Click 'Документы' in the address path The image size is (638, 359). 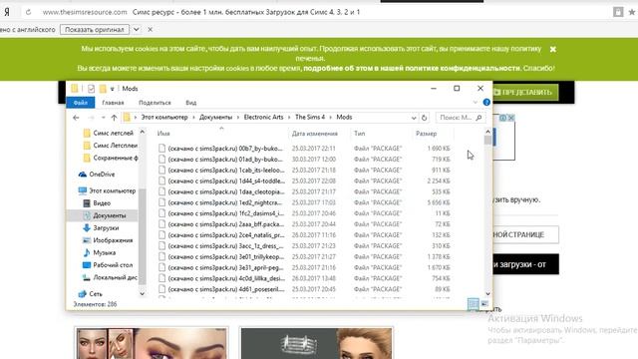(215, 118)
